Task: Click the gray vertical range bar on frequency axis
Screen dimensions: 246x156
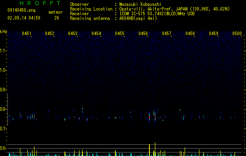Action: tap(8, 109)
